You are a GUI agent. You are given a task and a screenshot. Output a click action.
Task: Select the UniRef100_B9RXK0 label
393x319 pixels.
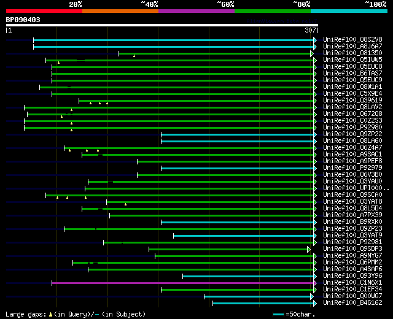tap(352, 222)
